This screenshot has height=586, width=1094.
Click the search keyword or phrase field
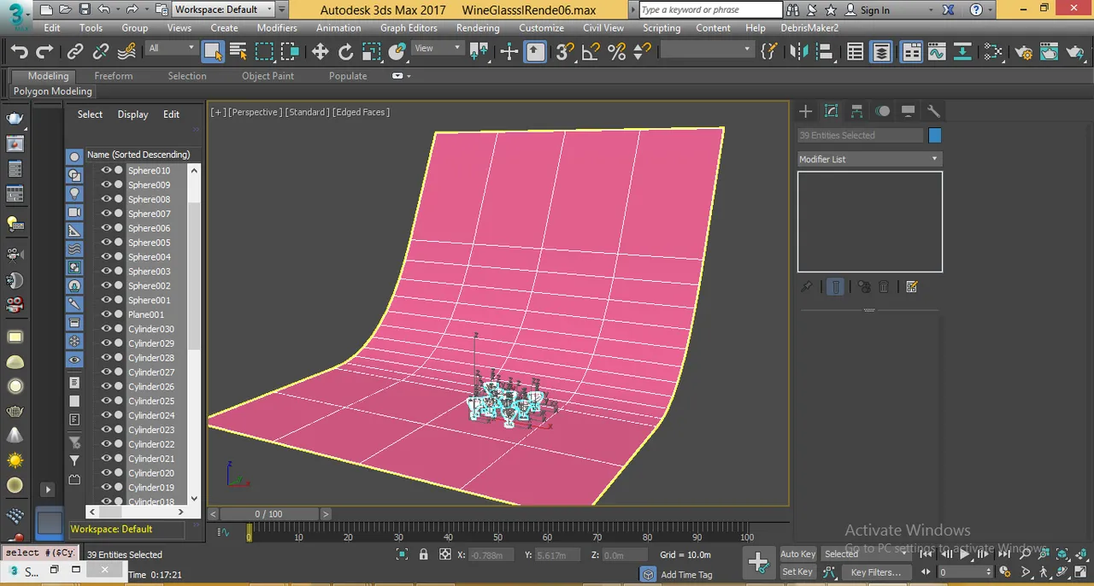pyautogui.click(x=710, y=9)
